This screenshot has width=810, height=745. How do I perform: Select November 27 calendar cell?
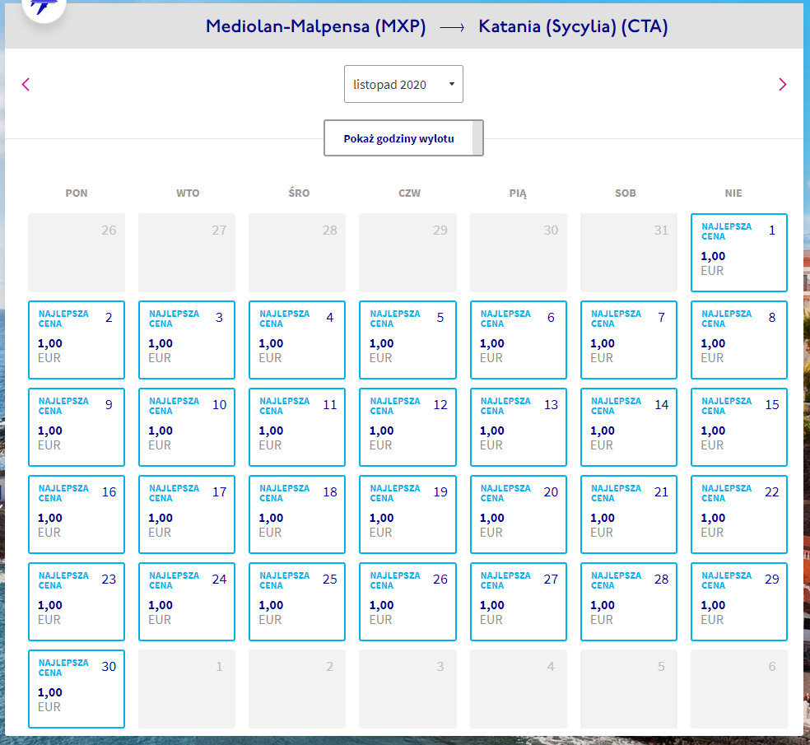(x=518, y=602)
